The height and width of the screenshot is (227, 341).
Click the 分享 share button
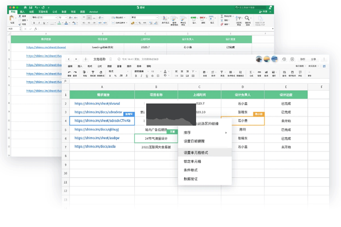314,59
